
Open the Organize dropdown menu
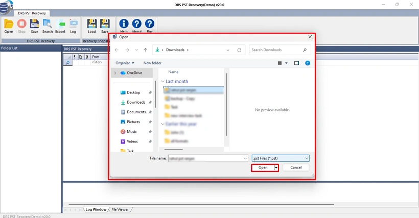125,63
